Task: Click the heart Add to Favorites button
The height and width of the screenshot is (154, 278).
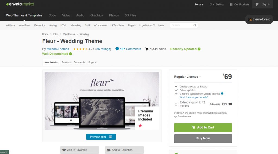Action: click(80, 150)
